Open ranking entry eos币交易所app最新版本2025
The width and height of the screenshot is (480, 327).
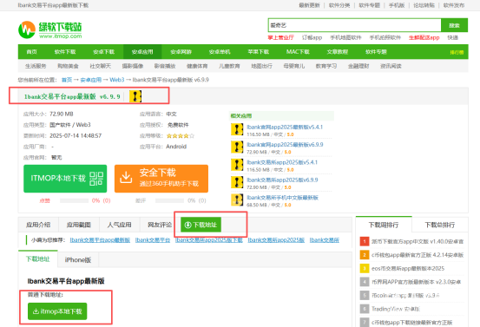coord(408,268)
